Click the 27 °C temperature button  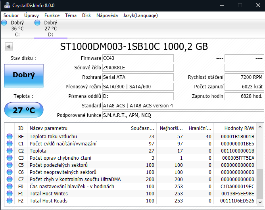(x=23, y=110)
